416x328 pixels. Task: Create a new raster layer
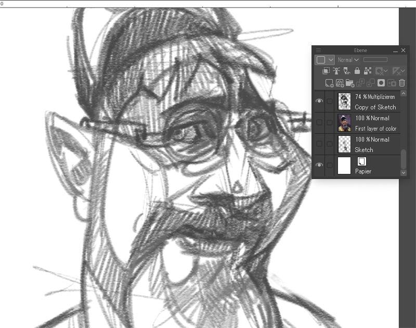coord(329,83)
